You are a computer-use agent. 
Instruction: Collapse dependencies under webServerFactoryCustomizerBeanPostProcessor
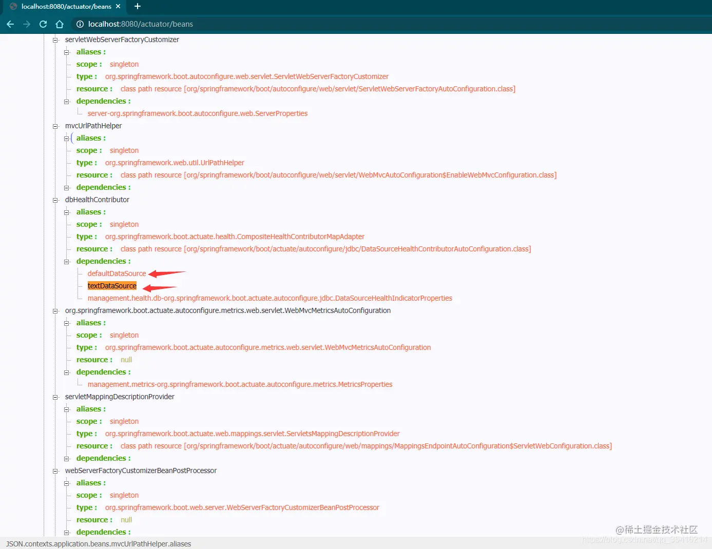[x=66, y=533]
